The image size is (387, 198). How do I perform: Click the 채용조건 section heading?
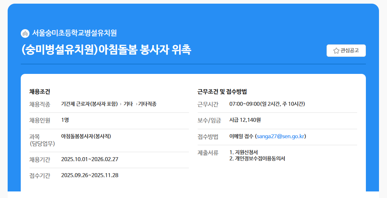pyautogui.click(x=40, y=91)
